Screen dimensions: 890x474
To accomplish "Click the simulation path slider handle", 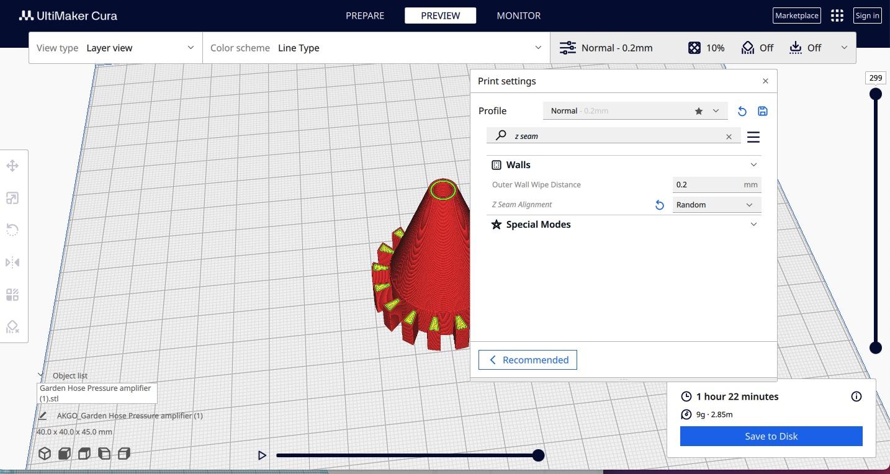I will [539, 455].
